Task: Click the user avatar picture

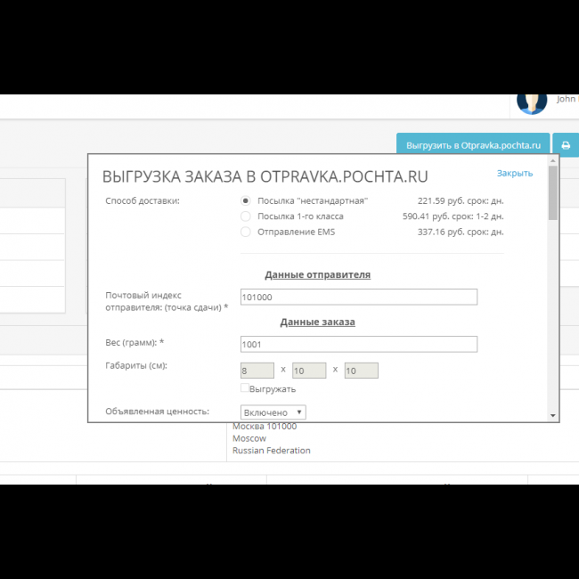Action: [532, 102]
